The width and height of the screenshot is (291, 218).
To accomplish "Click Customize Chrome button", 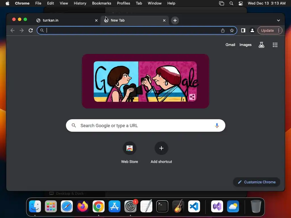I will (257, 182).
